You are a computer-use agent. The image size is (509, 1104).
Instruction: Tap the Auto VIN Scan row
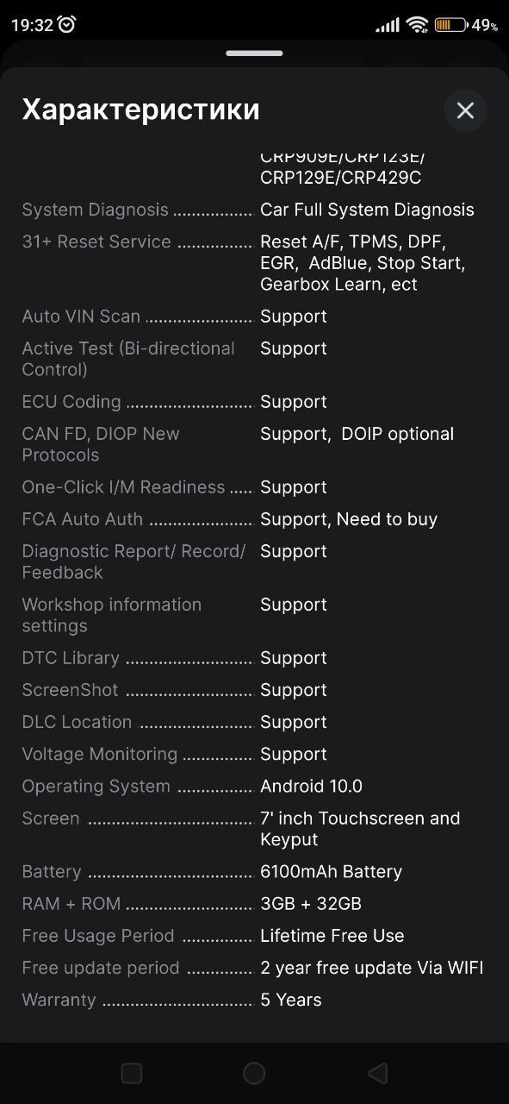coord(254,317)
